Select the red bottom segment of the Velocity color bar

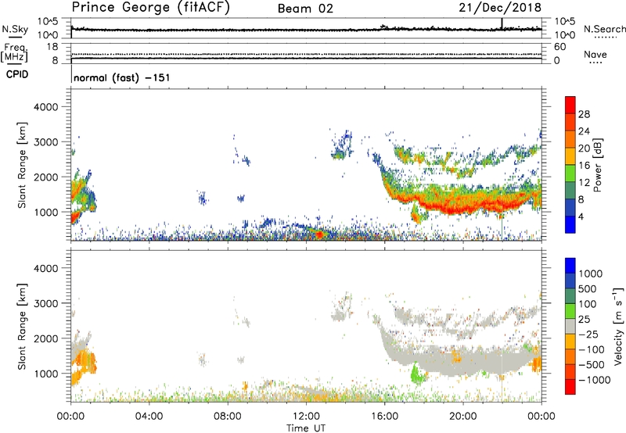570,387
